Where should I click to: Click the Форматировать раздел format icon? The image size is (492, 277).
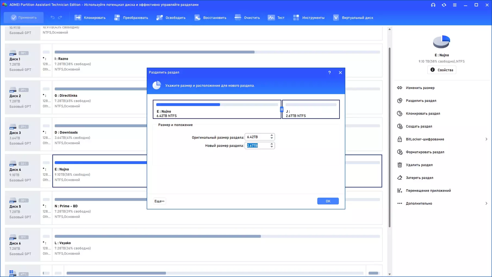click(x=400, y=152)
